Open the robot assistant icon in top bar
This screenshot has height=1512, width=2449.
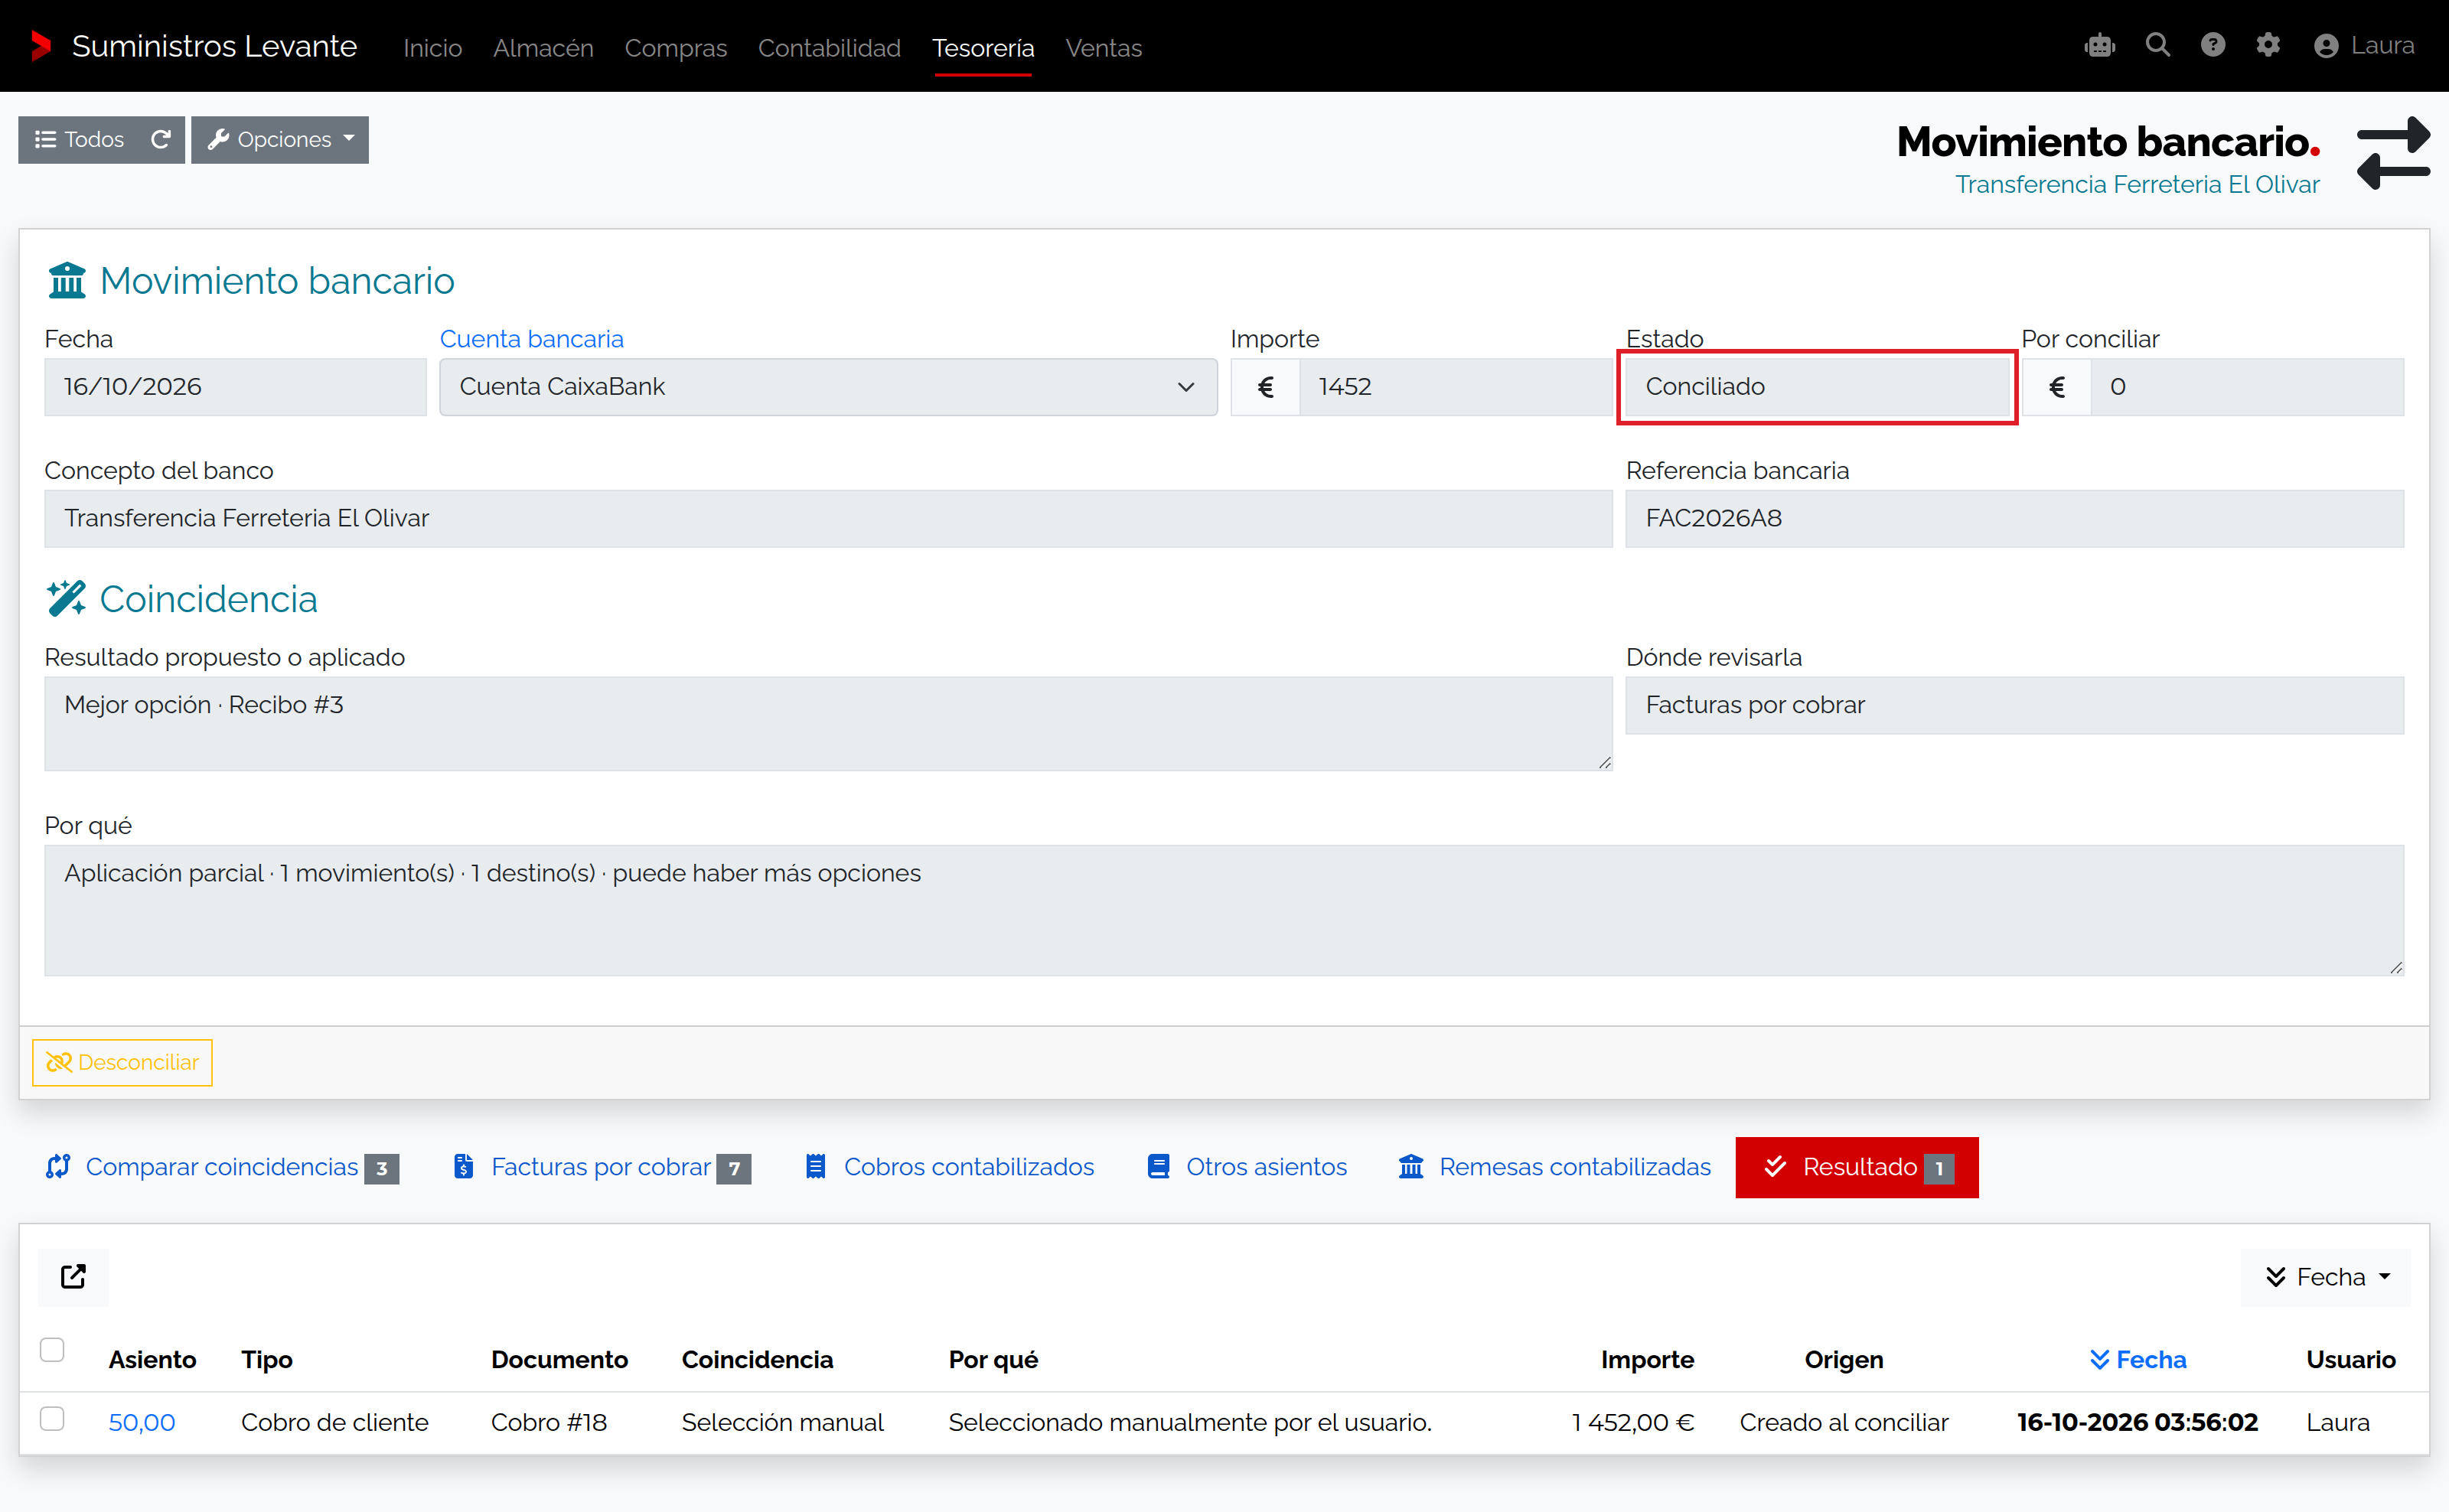(2099, 46)
